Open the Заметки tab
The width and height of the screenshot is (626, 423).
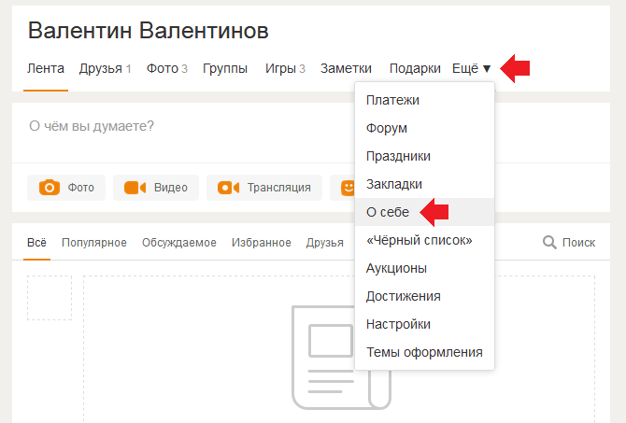[x=346, y=69]
